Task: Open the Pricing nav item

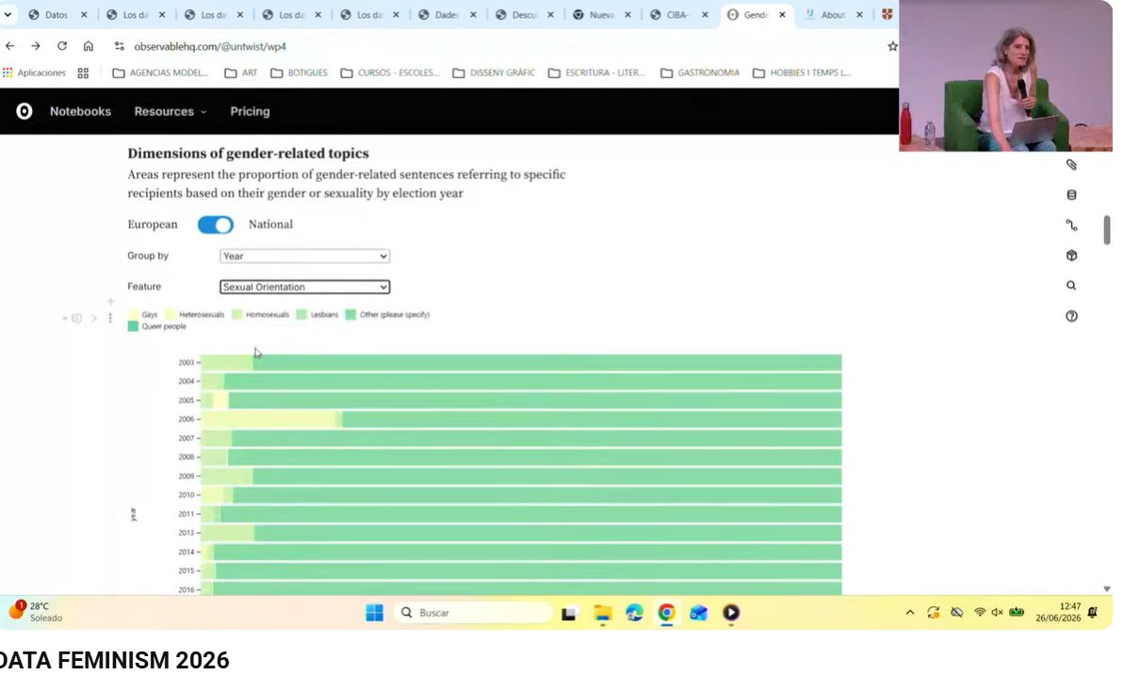Action: click(x=250, y=112)
